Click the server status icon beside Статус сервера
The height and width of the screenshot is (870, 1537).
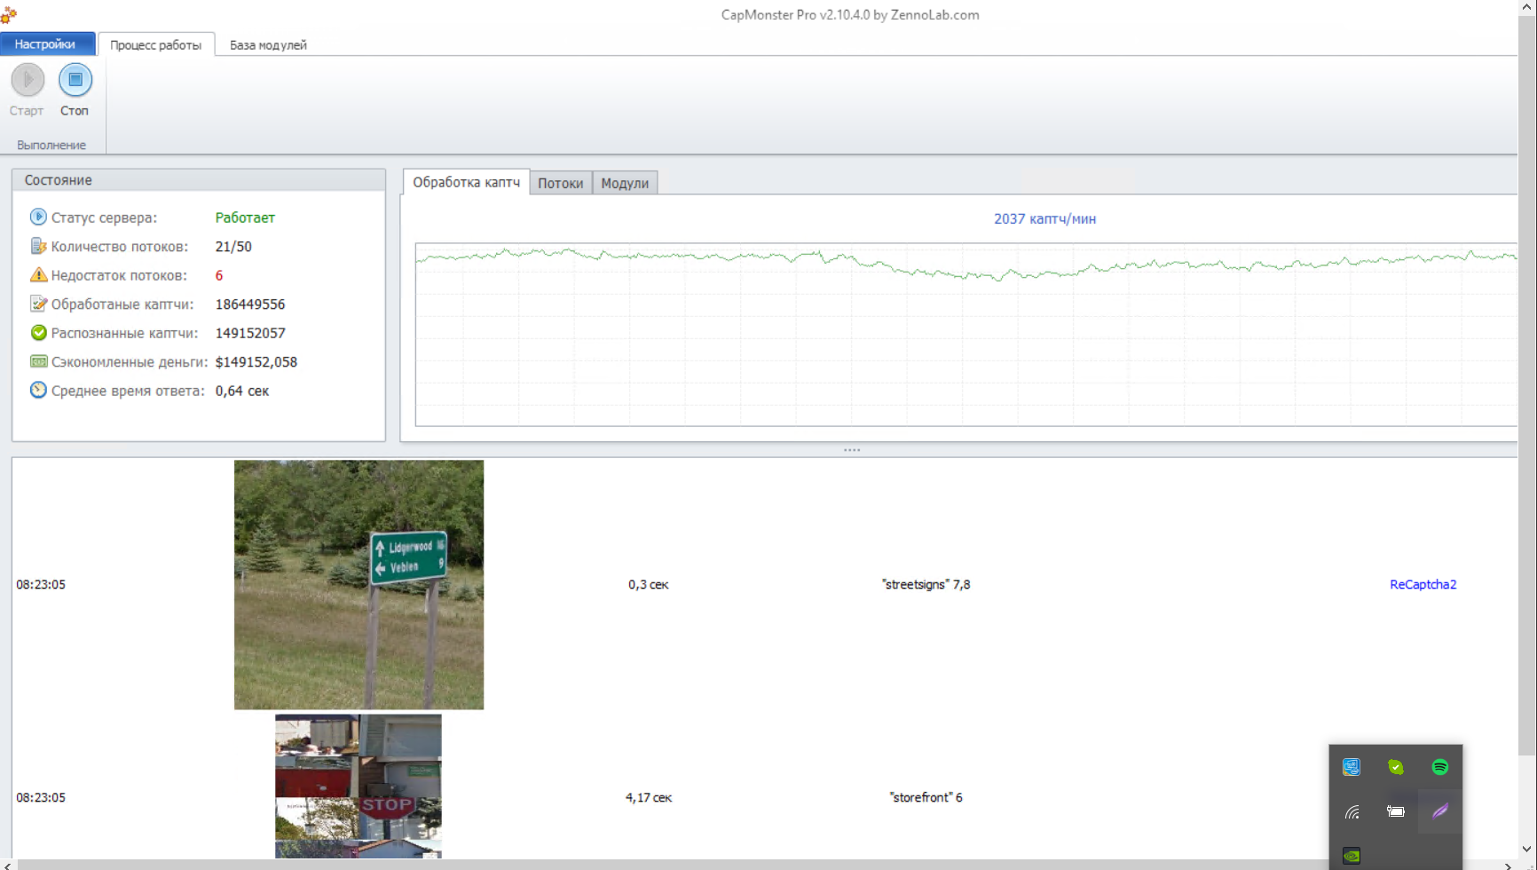click(38, 217)
